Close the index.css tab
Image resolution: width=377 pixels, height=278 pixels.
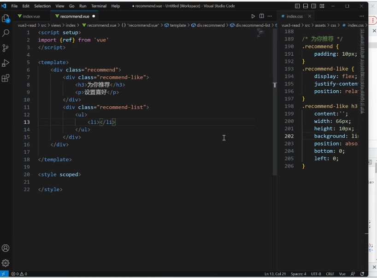point(309,16)
